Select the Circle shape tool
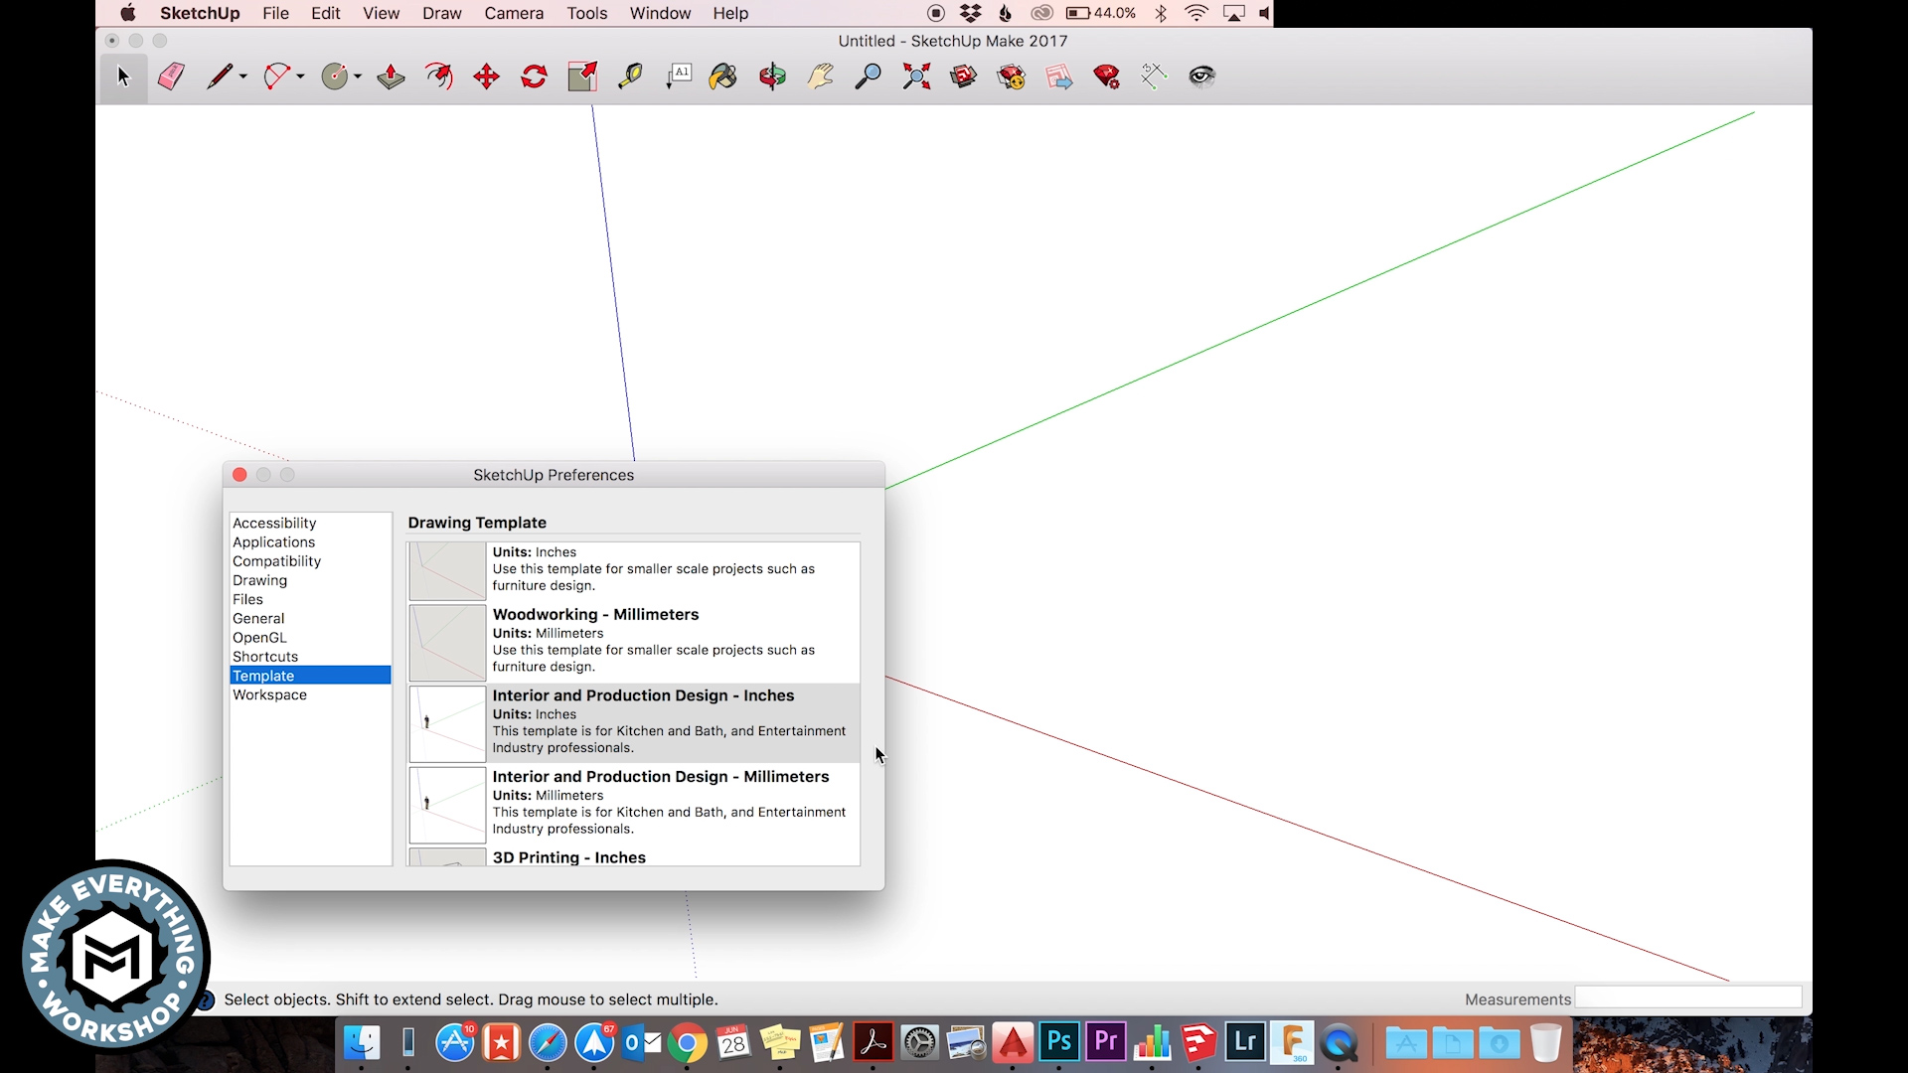The width and height of the screenshot is (1908, 1073). 335,77
